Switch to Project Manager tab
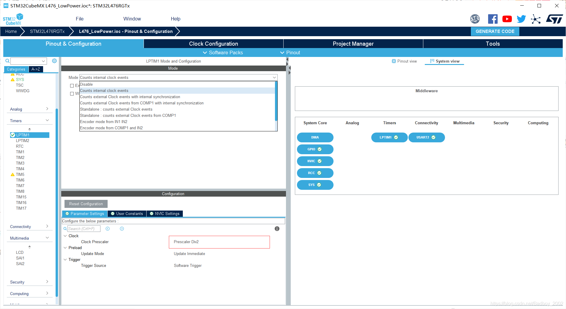This screenshot has height=309, width=566. (353, 44)
